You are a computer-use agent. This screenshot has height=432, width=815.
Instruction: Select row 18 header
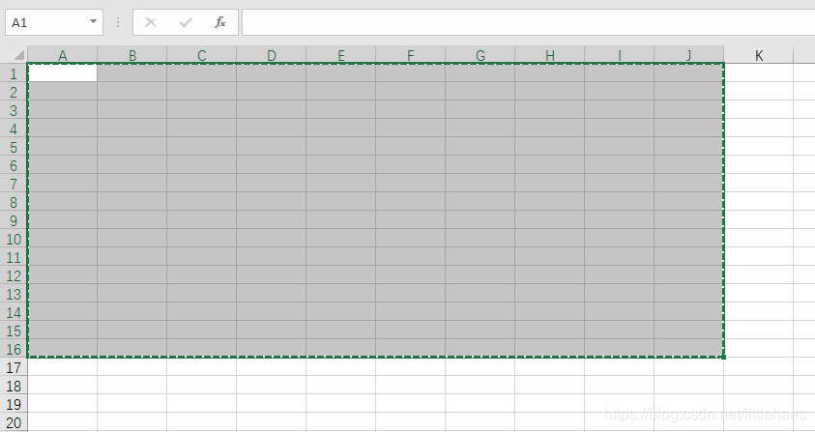[14, 386]
